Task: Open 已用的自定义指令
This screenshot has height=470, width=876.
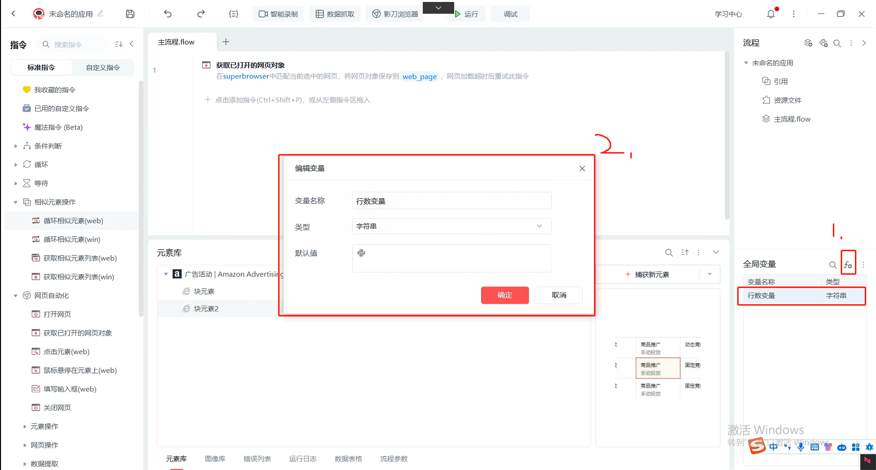Action: 61,108
